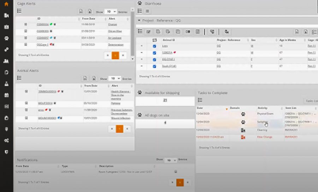318x192 pixels.
Task: Open the paw print animals sidebar icon
Action: [x=6, y=38]
